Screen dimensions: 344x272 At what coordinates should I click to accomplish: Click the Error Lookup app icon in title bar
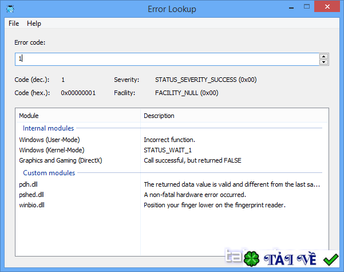tap(10, 9)
